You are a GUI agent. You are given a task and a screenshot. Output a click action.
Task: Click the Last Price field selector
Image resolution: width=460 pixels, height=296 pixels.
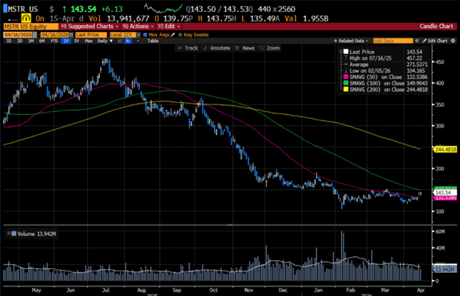(x=91, y=34)
